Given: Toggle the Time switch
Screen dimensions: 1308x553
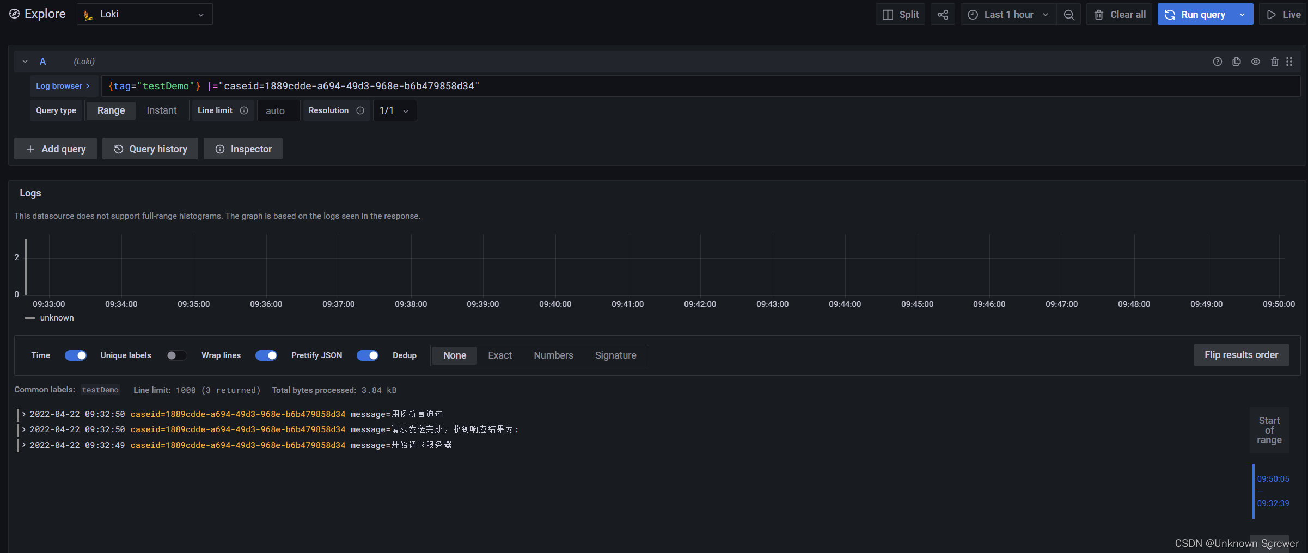Looking at the screenshot, I should pyautogui.click(x=76, y=355).
